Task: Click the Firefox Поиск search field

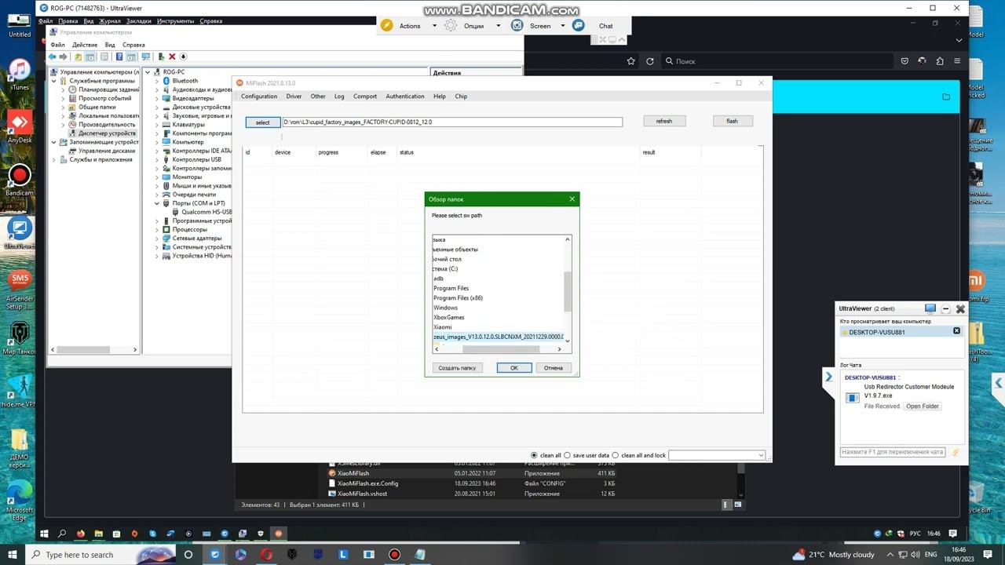Action: tap(777, 61)
